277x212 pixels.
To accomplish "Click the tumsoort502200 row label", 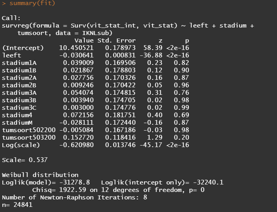I will 29,130.
